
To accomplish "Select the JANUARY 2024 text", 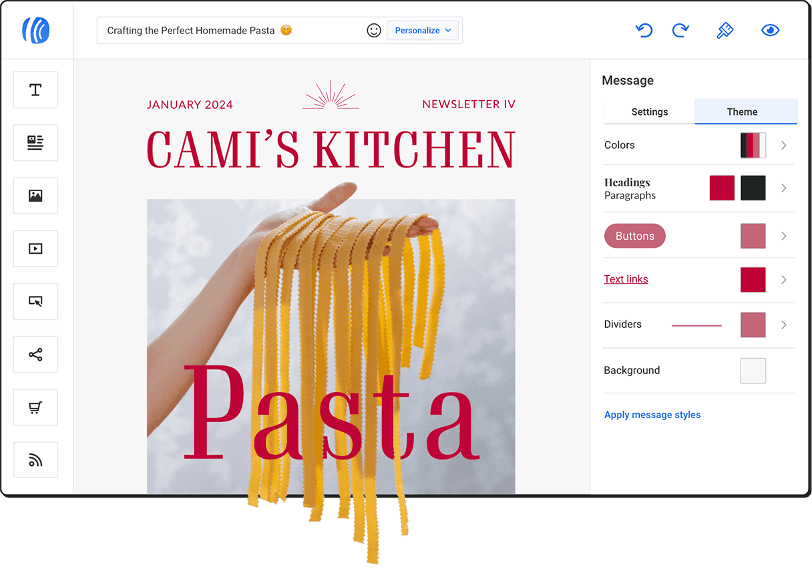I will point(190,105).
